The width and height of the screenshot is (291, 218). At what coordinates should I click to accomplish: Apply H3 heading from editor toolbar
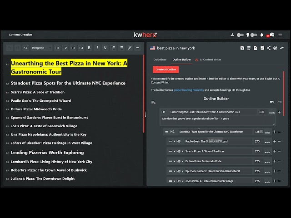click(73, 48)
